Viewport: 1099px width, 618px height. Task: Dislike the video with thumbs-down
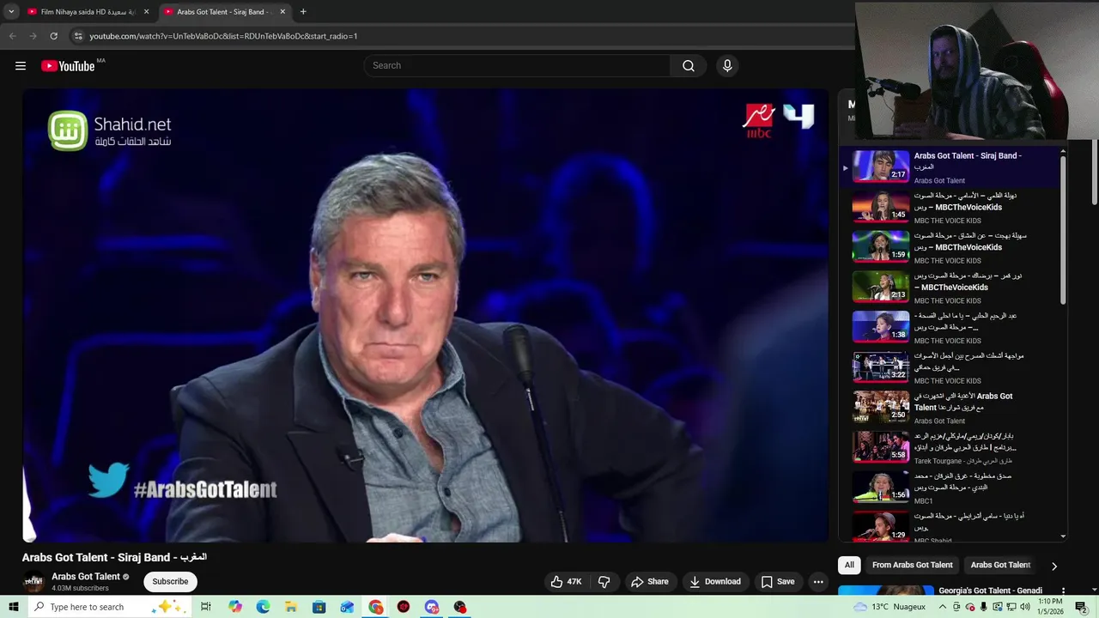point(604,582)
